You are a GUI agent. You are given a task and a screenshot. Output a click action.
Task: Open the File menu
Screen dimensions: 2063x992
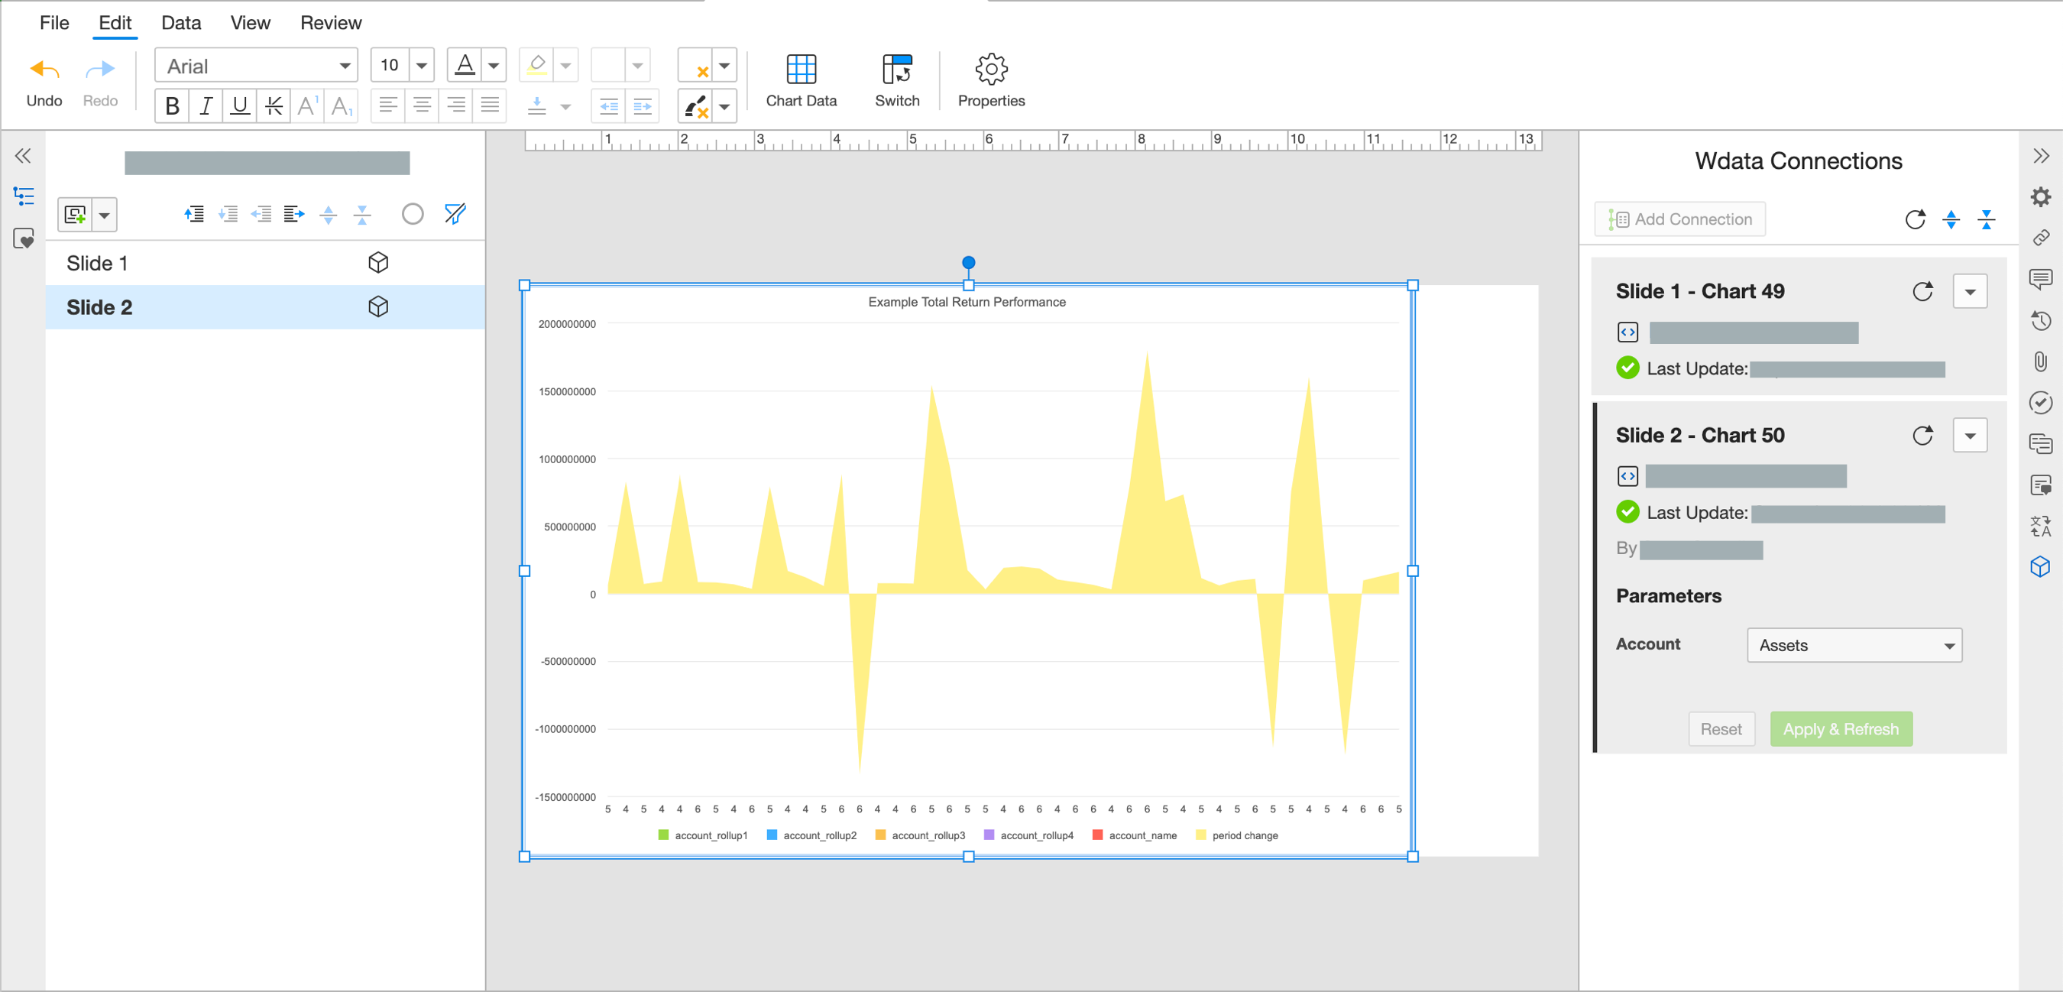point(53,22)
